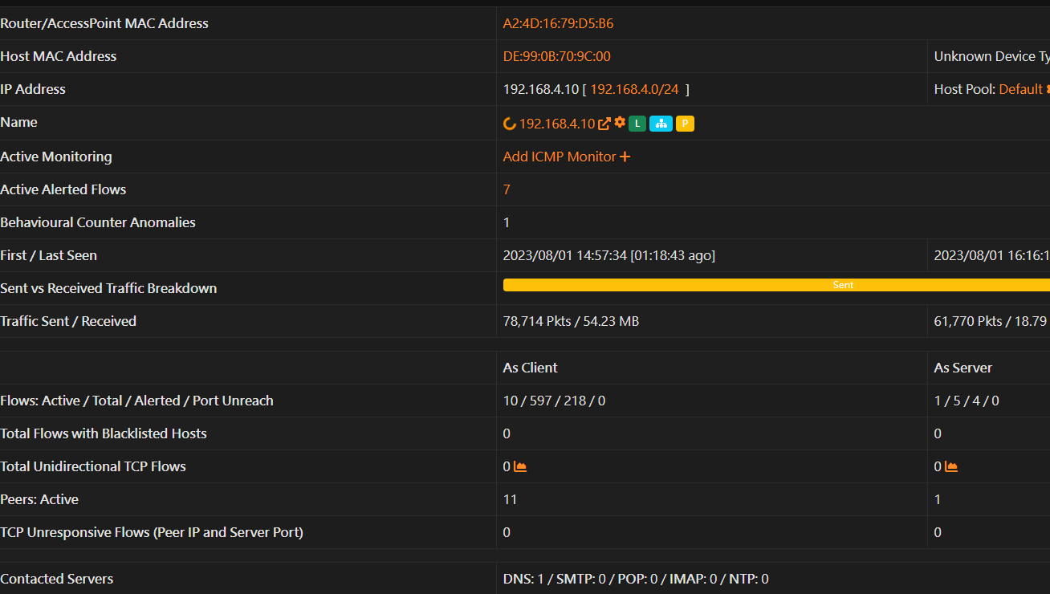The width and height of the screenshot is (1050, 594).
Task: Open the gear settings icon next to host name
Action: [x=620, y=123]
